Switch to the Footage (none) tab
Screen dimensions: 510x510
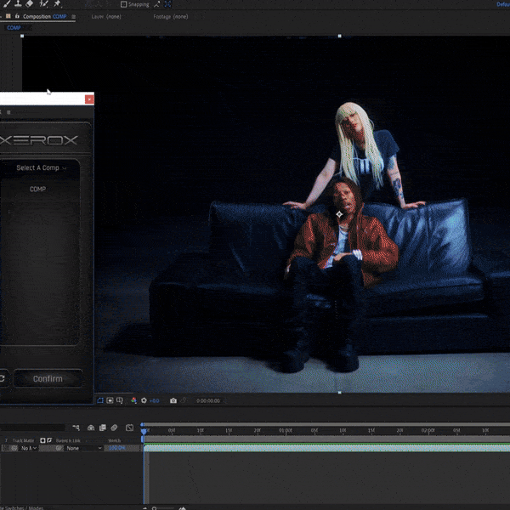coord(172,16)
